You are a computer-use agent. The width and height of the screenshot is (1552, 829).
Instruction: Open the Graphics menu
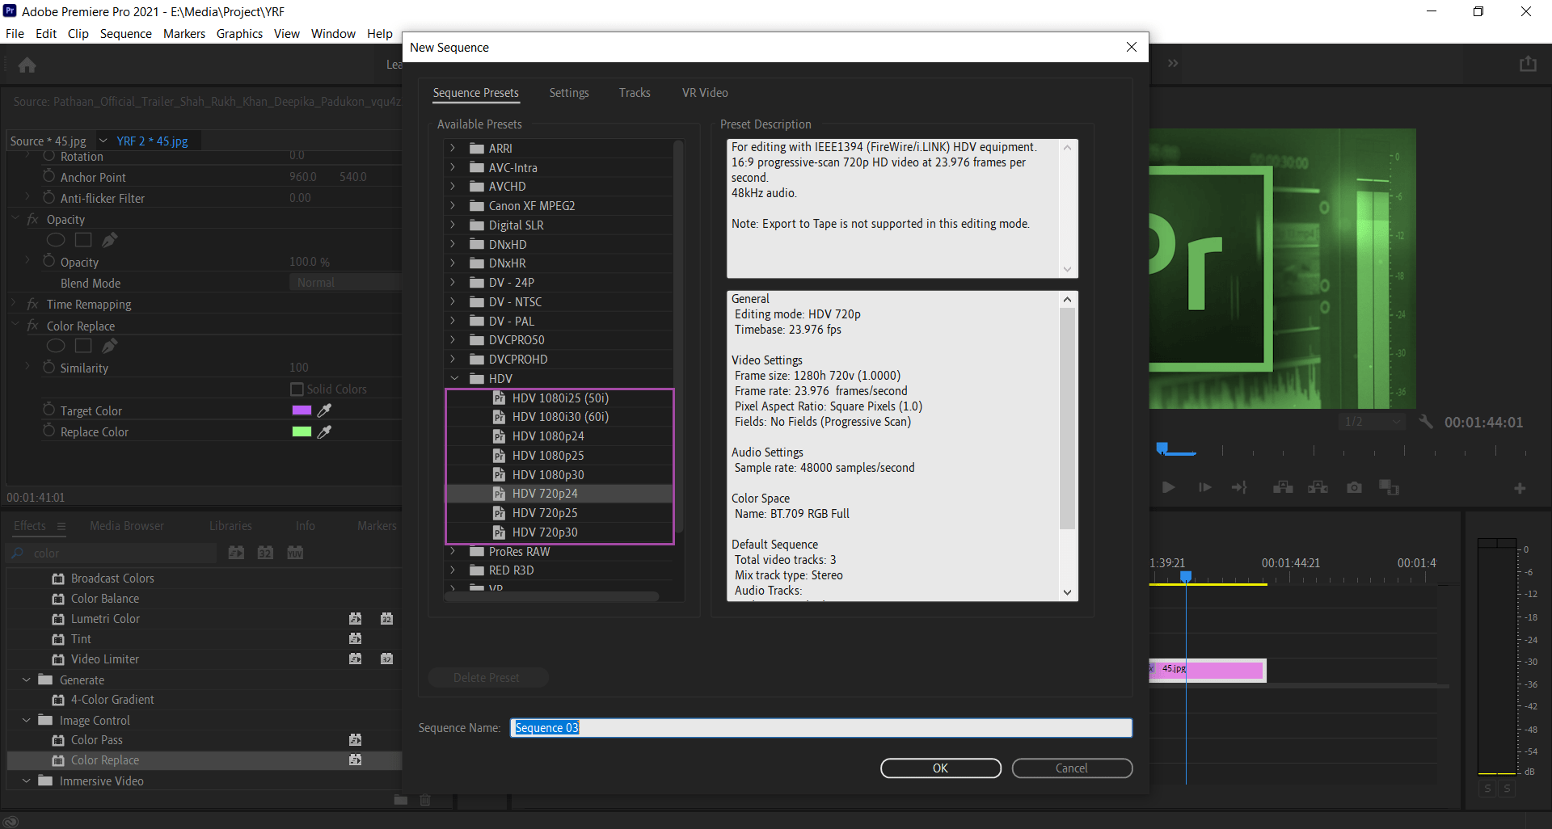click(x=239, y=34)
